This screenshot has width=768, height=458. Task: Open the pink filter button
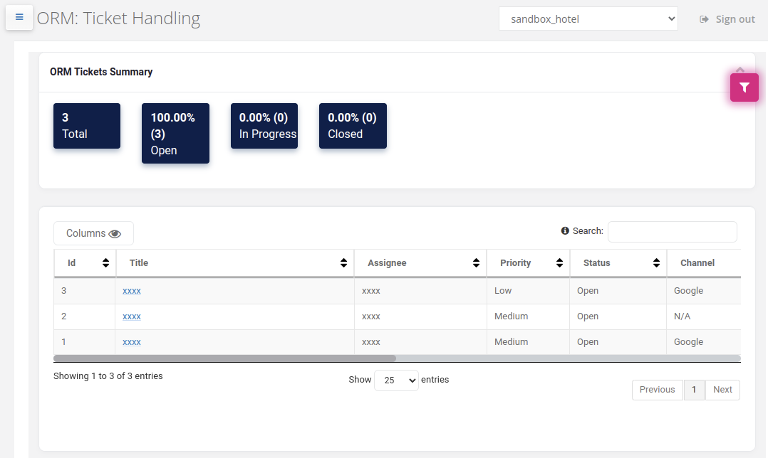tap(744, 87)
